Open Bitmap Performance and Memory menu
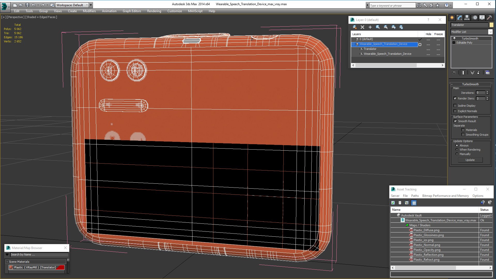496x279 pixels. [x=445, y=196]
